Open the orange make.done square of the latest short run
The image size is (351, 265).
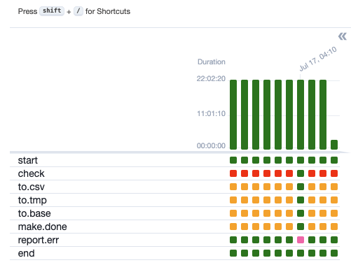click(334, 227)
